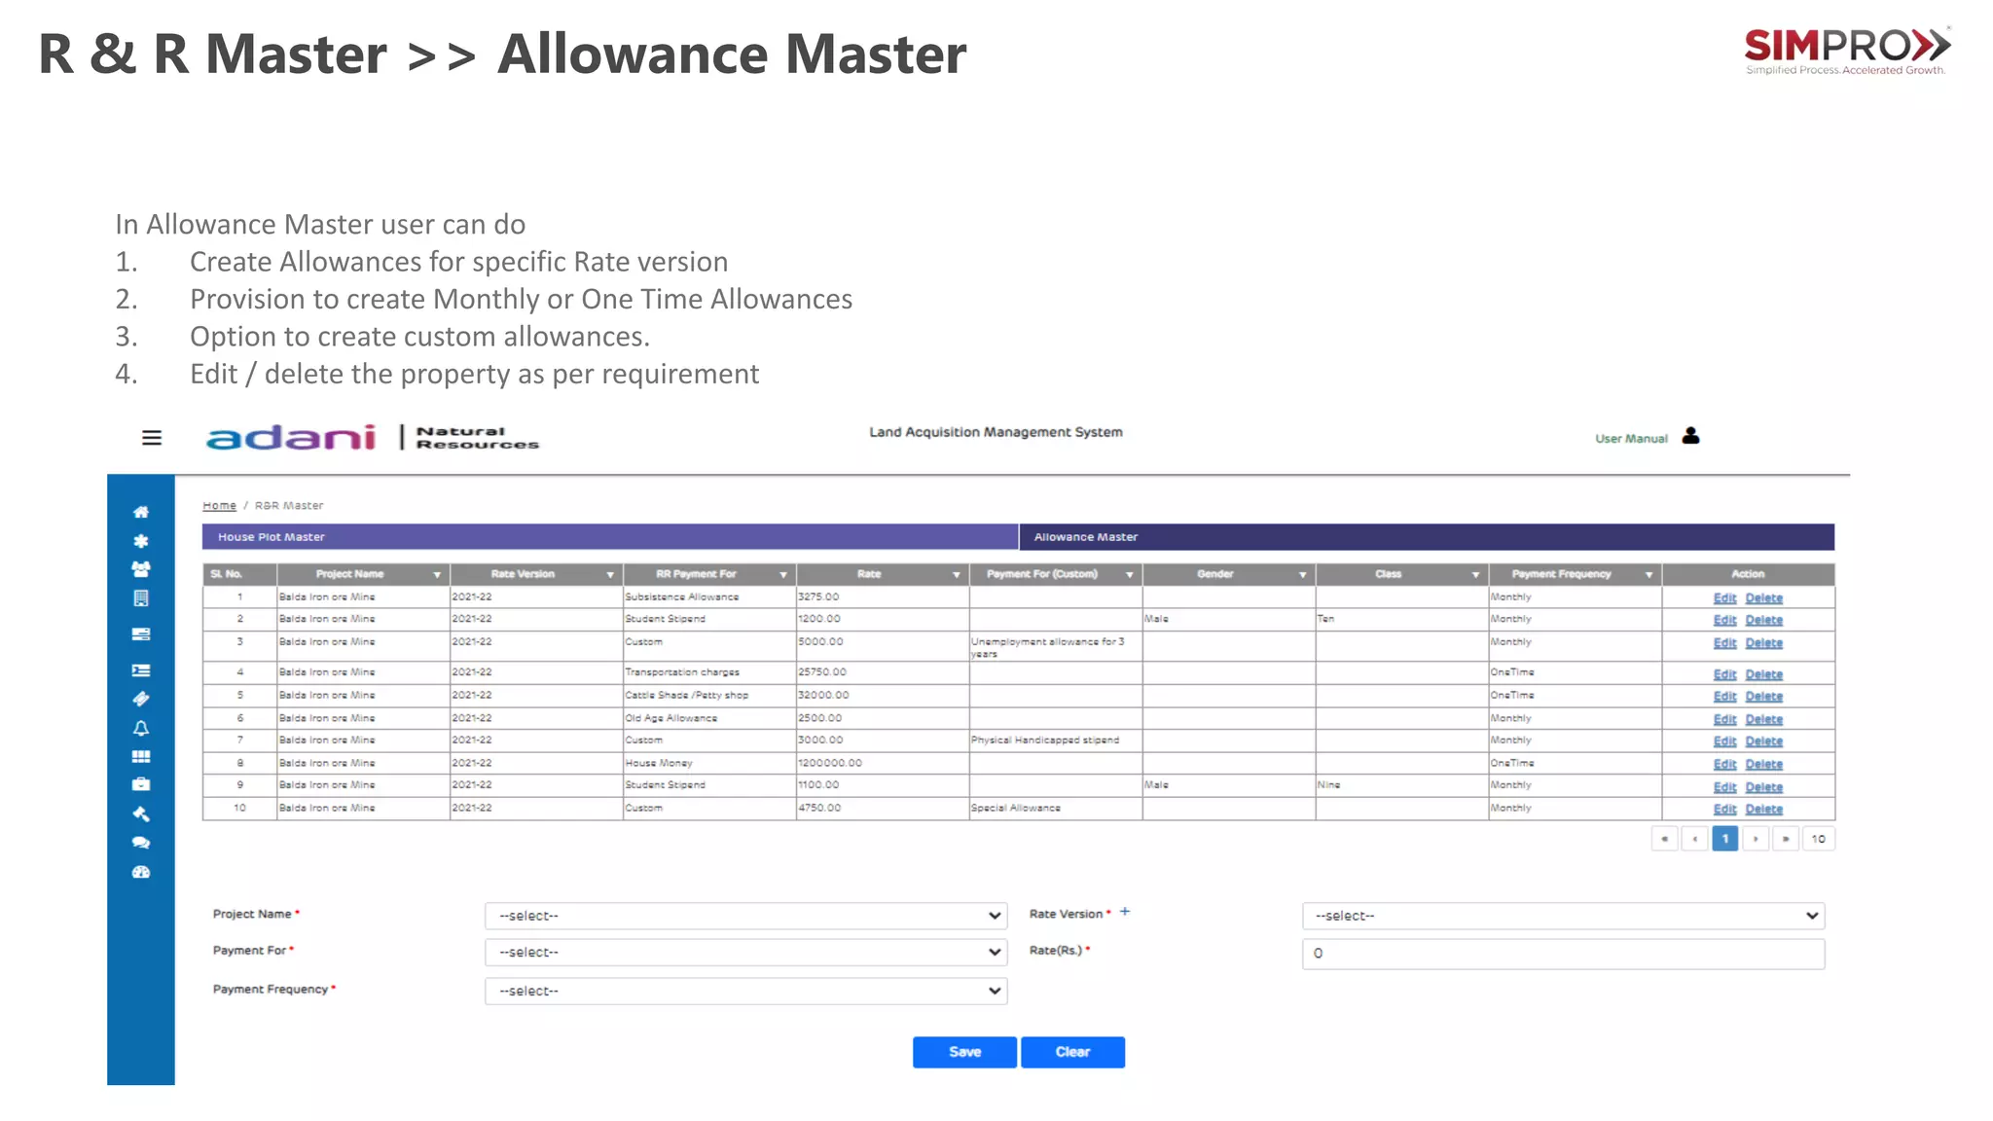The height and width of the screenshot is (1121, 1993).
Task: Click the gavel sidebar icon
Action: pos(141,814)
